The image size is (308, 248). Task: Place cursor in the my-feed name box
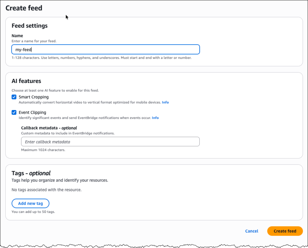105,49
